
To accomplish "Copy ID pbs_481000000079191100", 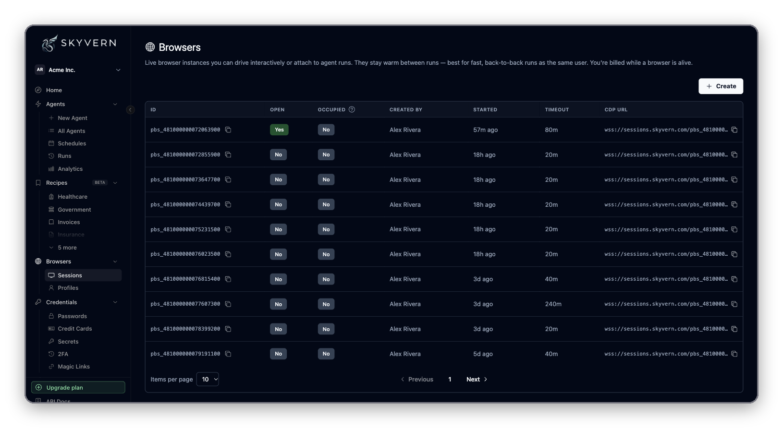I will (228, 354).
